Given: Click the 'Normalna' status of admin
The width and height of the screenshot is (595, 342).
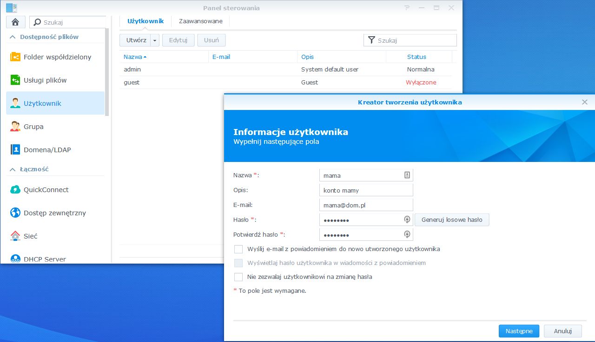Looking at the screenshot, I should click(x=421, y=70).
